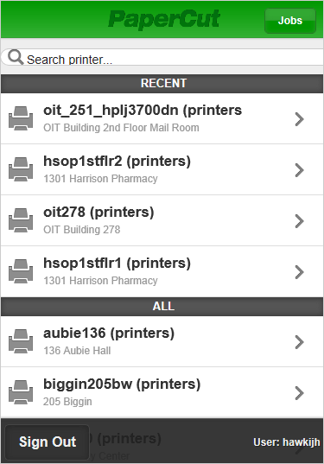
Task: Click printer icon beside oit278
Action: click(21, 220)
